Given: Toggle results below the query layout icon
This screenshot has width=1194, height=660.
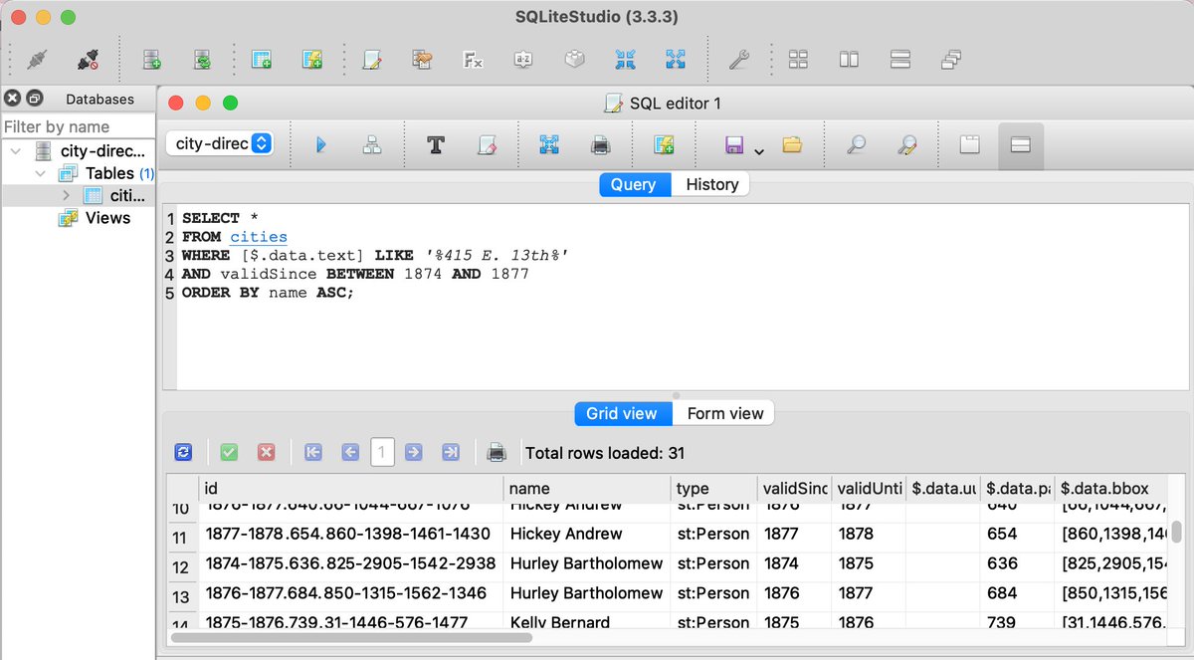Looking at the screenshot, I should pos(1020,145).
